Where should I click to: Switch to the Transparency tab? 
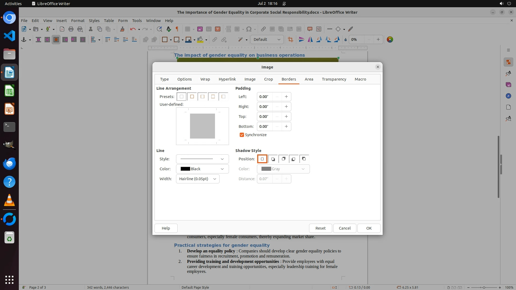coord(334,79)
